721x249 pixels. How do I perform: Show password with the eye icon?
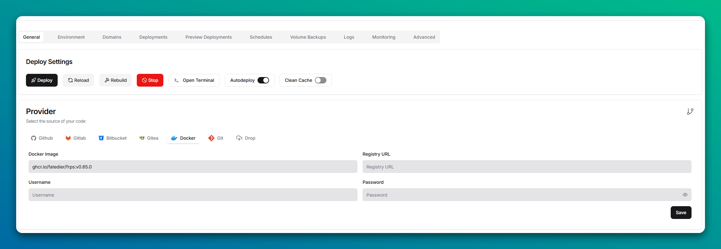pos(685,195)
